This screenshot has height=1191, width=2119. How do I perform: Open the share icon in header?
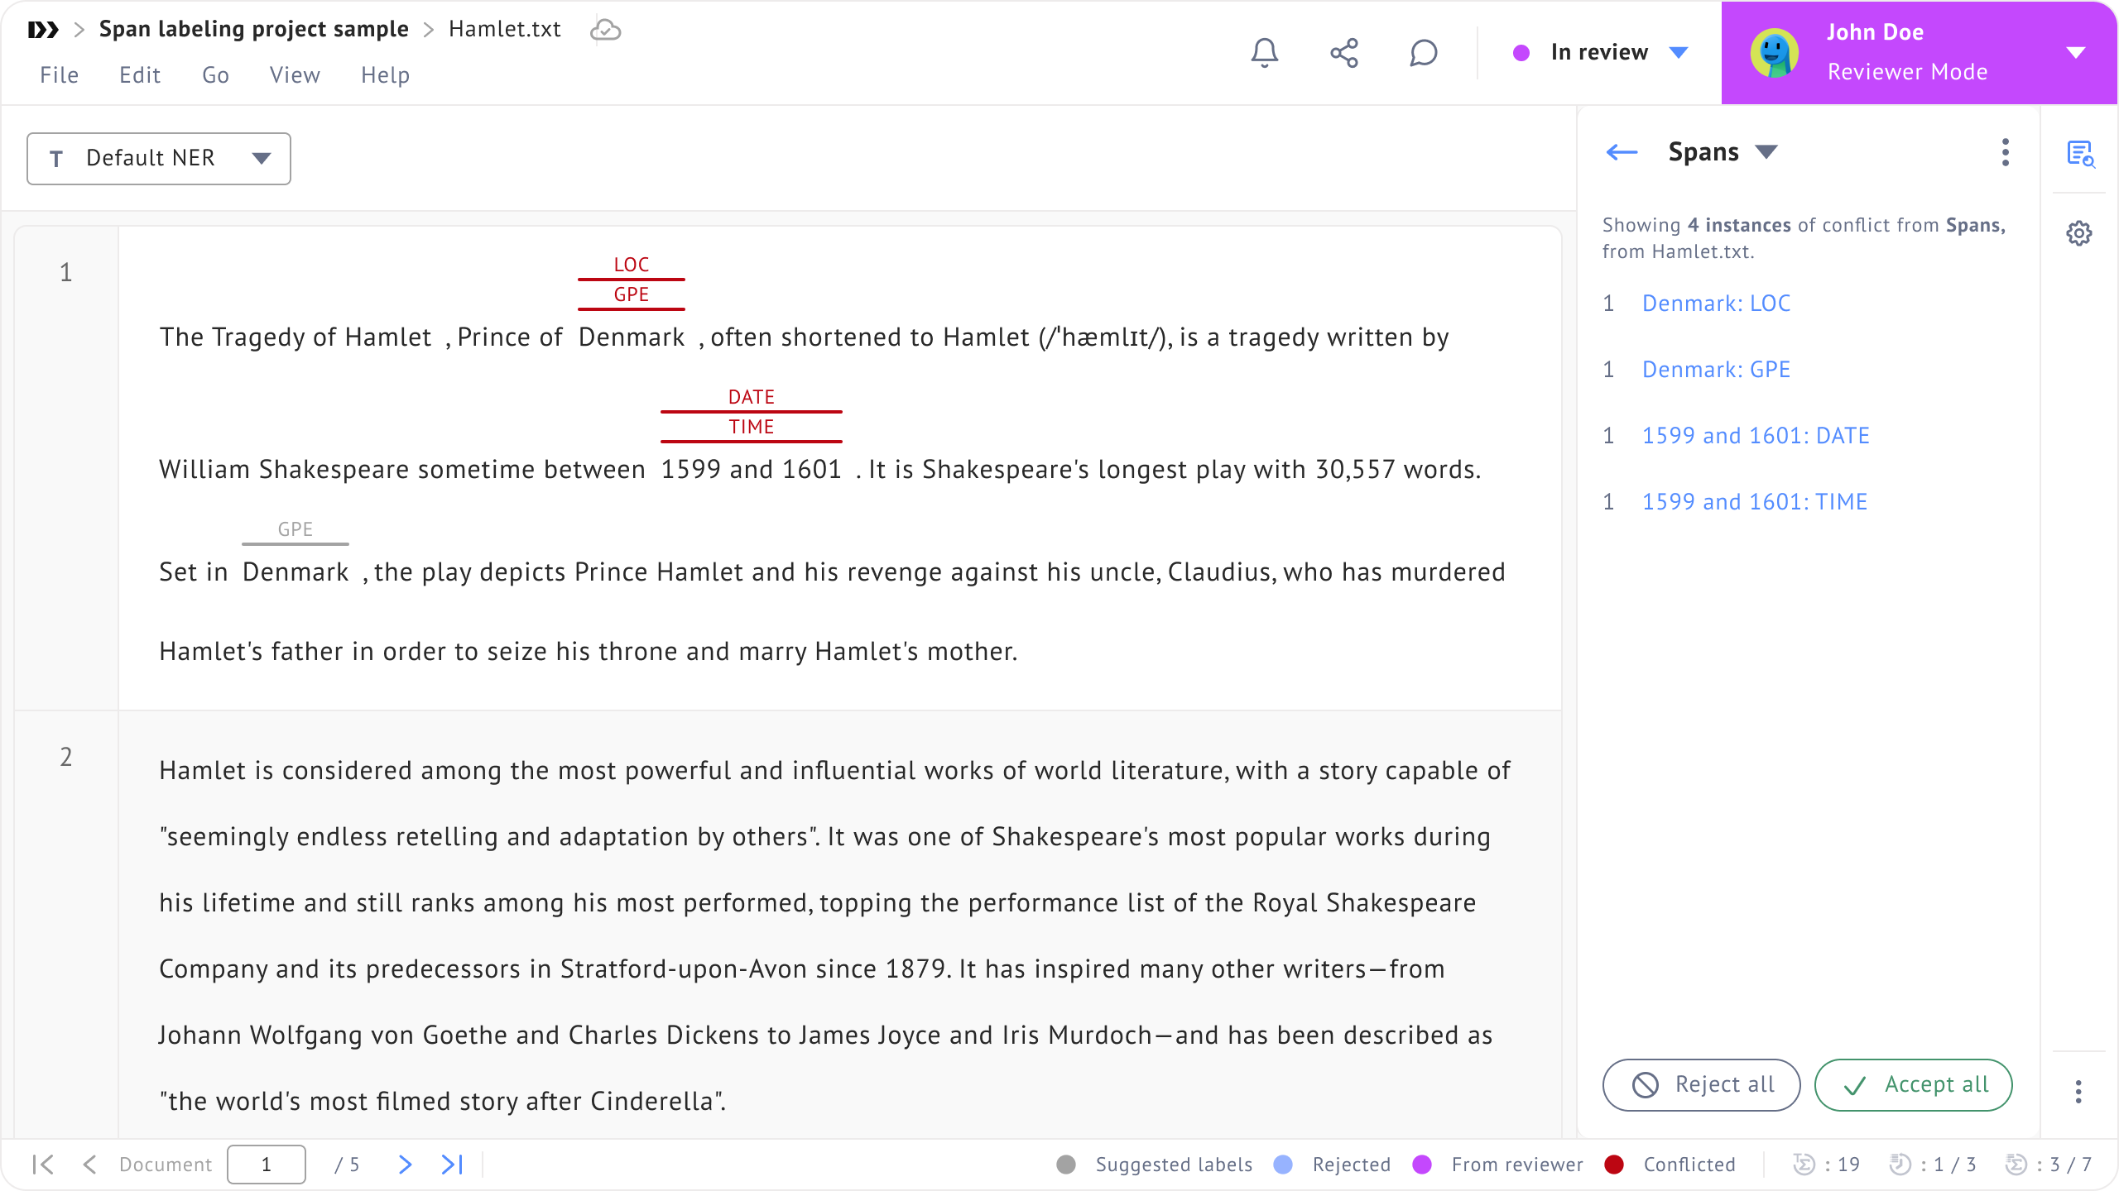click(1343, 53)
